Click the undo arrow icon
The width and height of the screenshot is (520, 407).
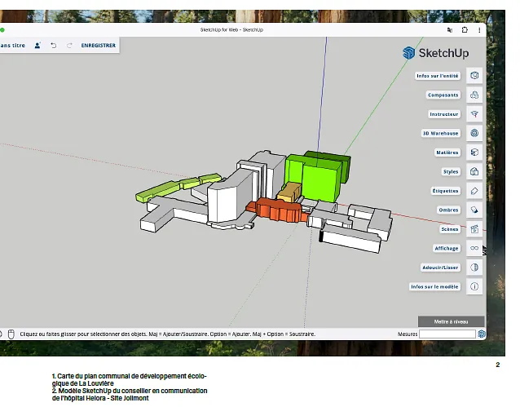point(54,46)
